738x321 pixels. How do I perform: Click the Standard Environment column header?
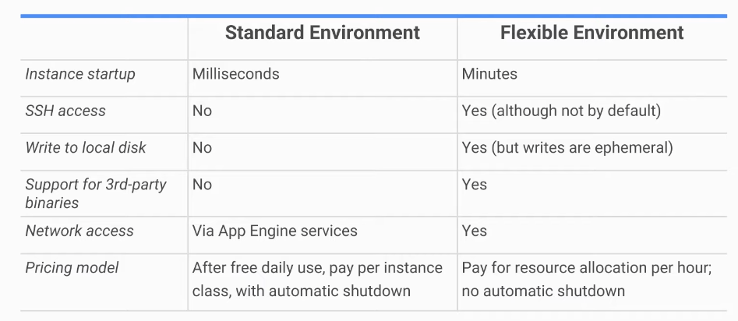click(322, 33)
